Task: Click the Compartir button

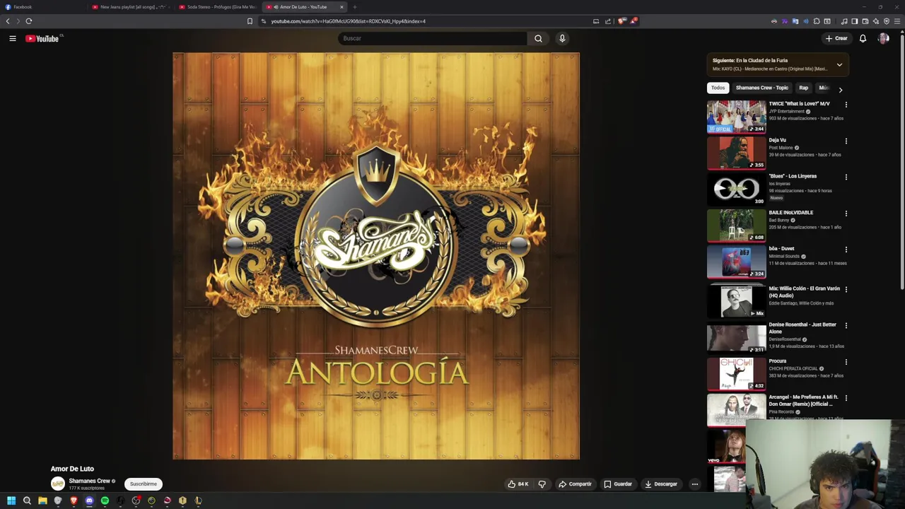Action: (575, 484)
